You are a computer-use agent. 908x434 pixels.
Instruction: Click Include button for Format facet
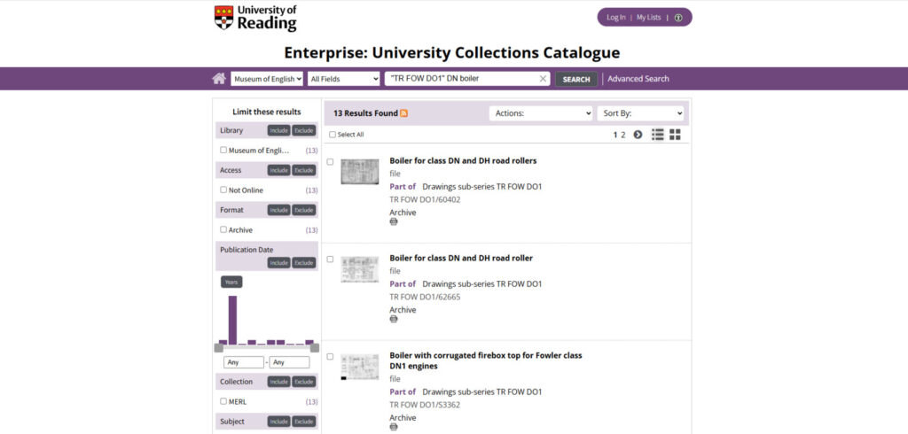[x=279, y=210]
